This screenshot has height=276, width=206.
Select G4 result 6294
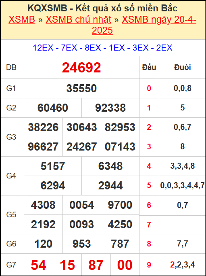[x=53, y=185]
